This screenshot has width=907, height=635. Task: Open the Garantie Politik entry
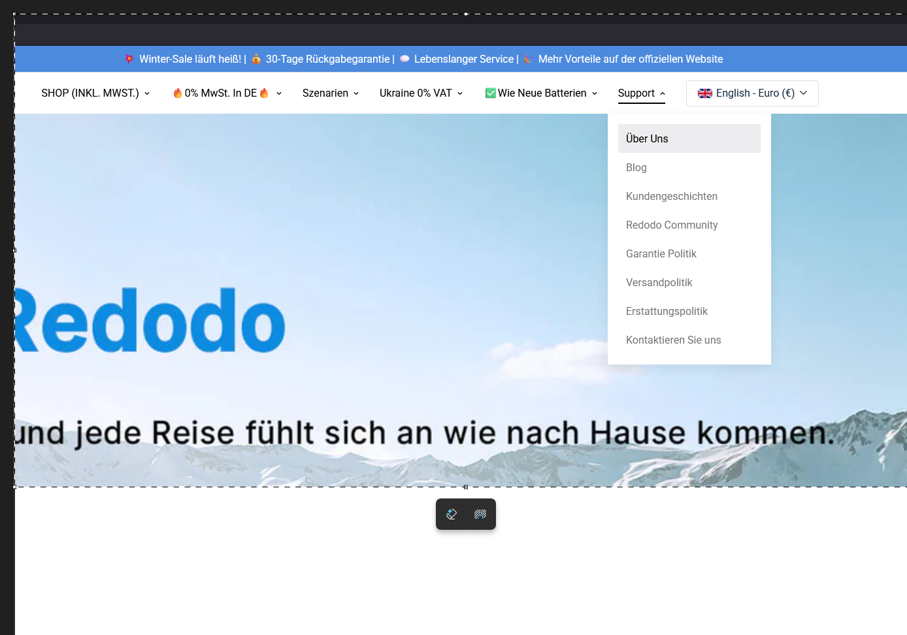pyautogui.click(x=689, y=253)
